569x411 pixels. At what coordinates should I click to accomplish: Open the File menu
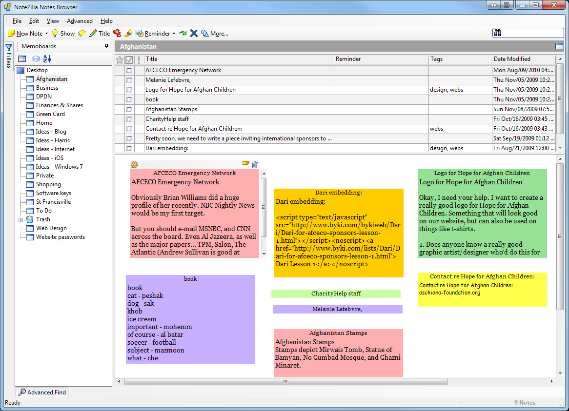[x=17, y=21]
